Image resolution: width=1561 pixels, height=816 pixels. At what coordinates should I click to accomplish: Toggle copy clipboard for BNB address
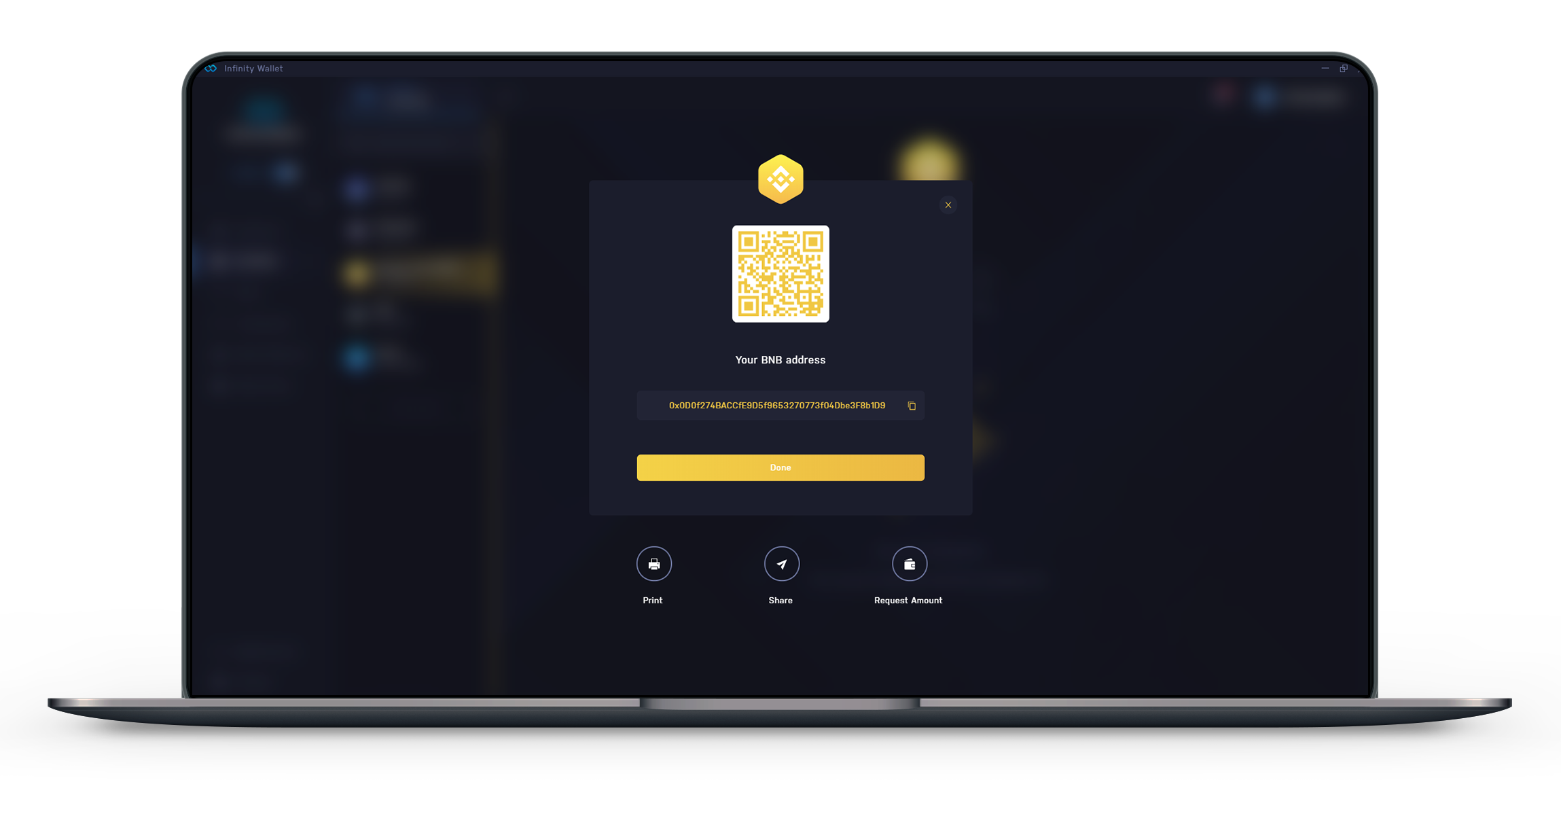pyautogui.click(x=910, y=405)
